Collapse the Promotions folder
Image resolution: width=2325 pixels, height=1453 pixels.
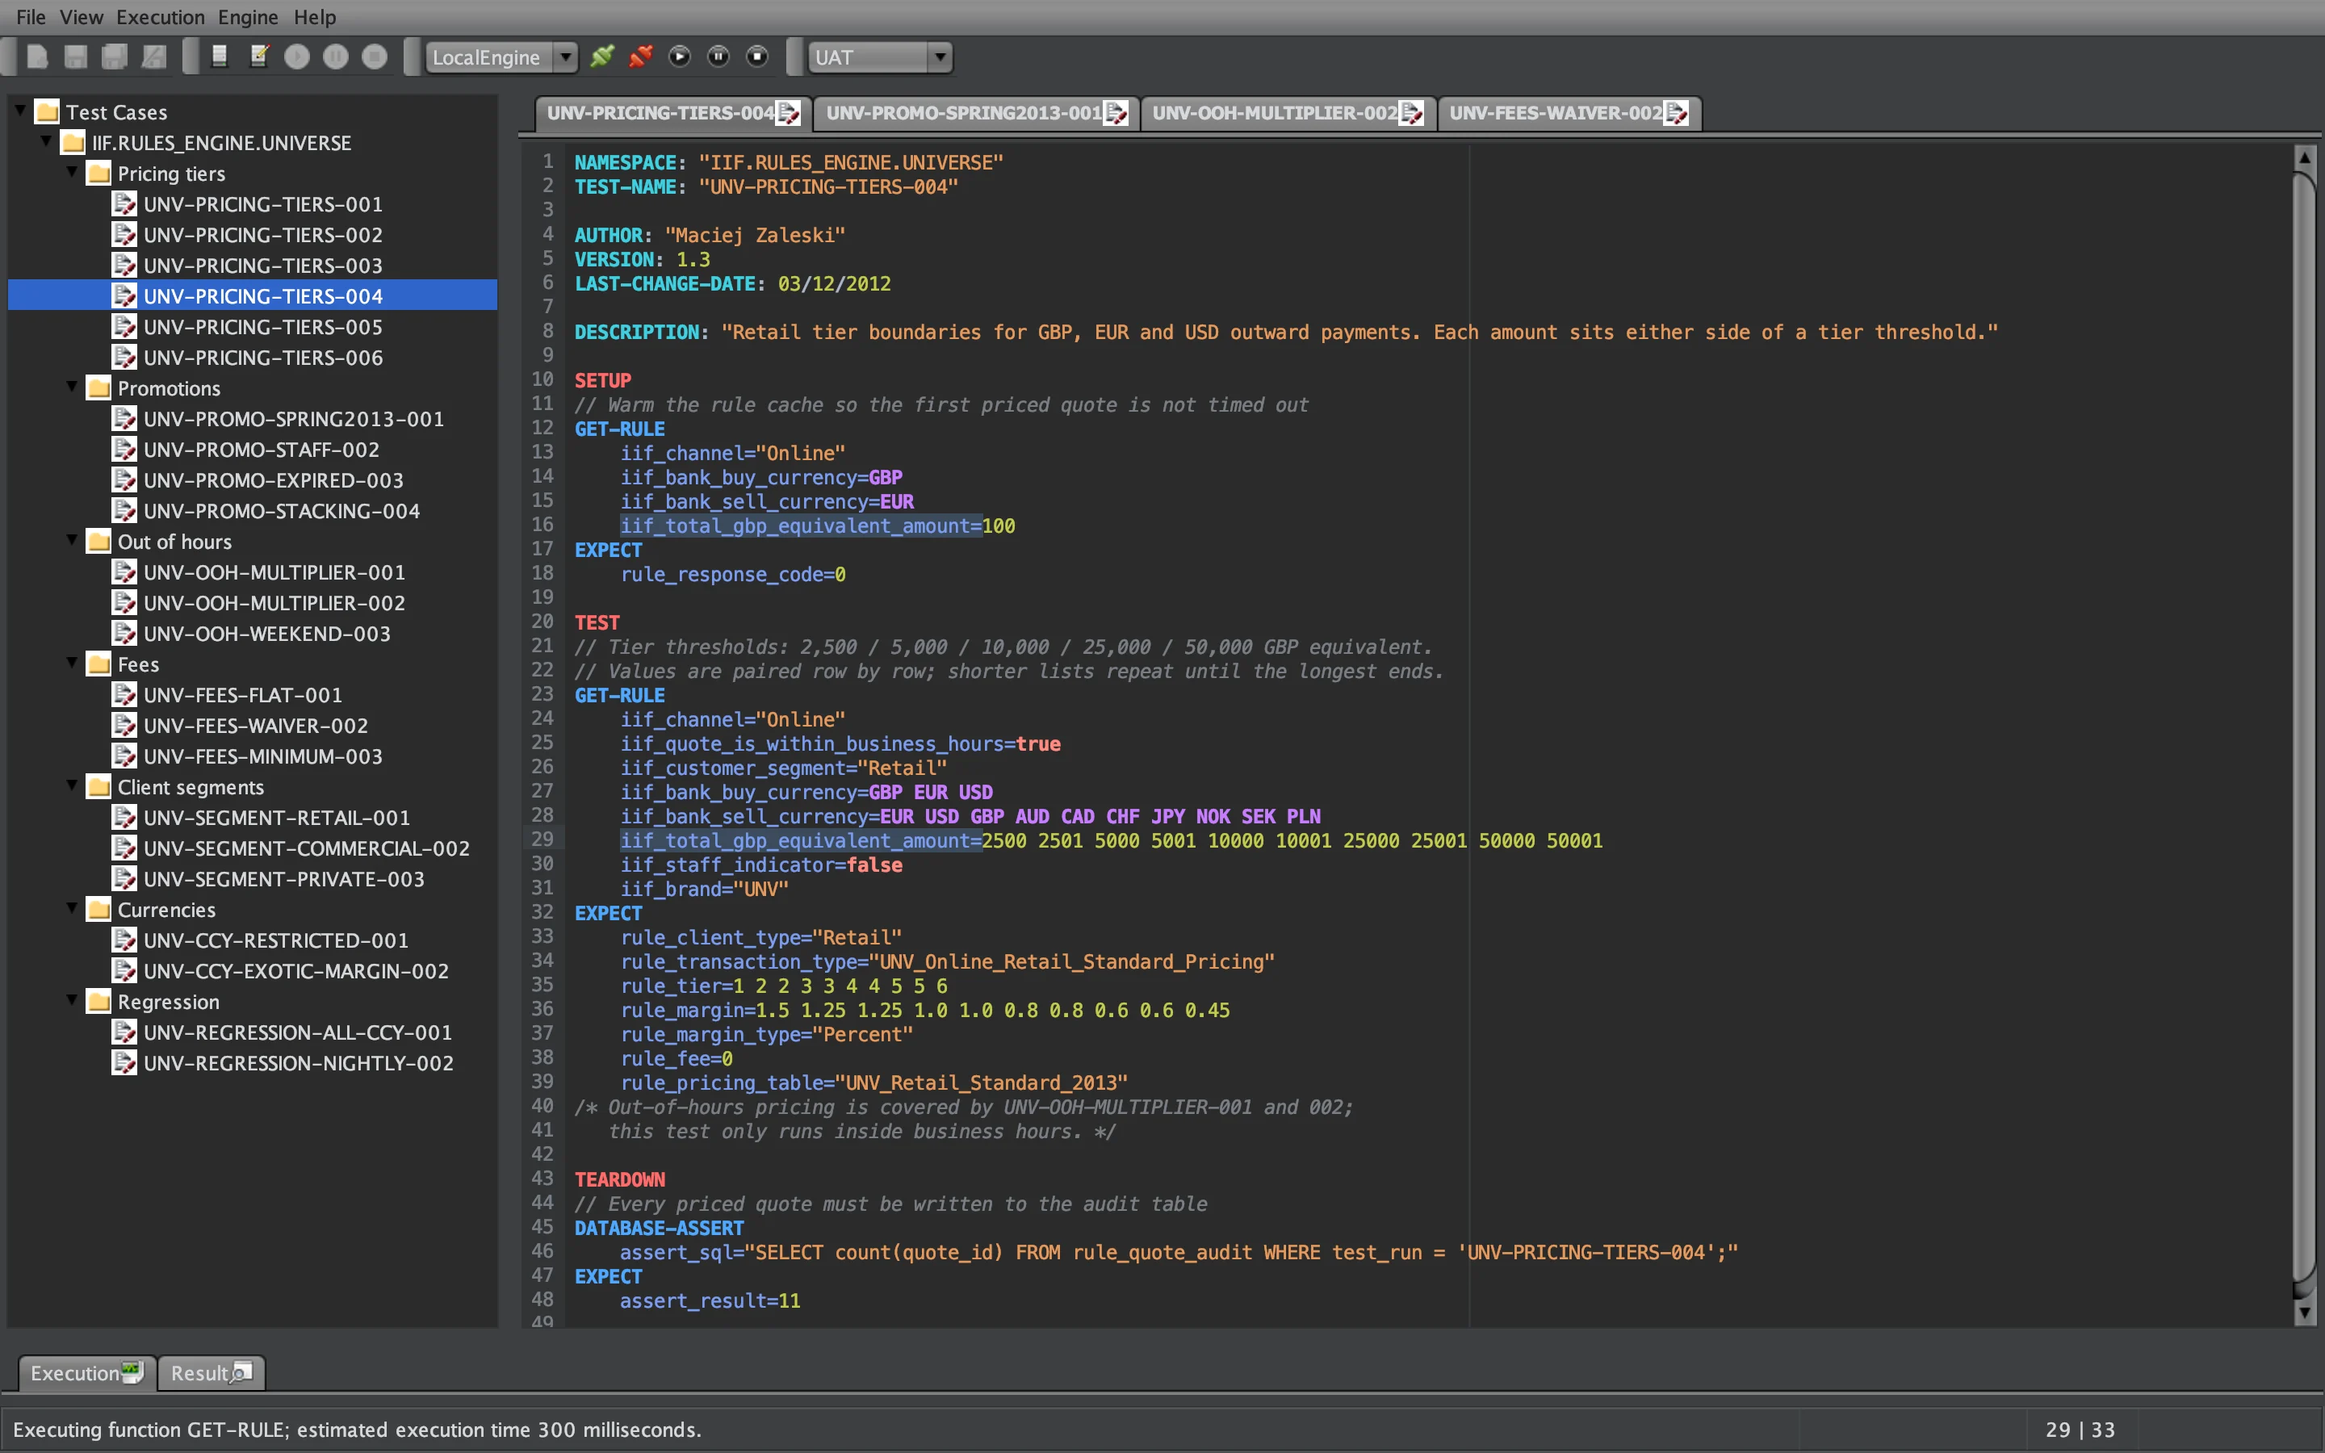(x=72, y=387)
